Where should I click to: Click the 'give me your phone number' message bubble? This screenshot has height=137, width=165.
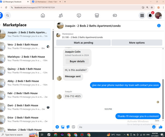[x=125, y=85]
